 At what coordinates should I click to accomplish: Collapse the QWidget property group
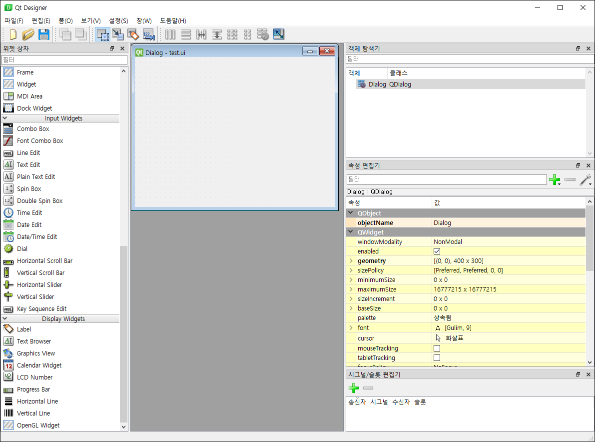click(351, 232)
